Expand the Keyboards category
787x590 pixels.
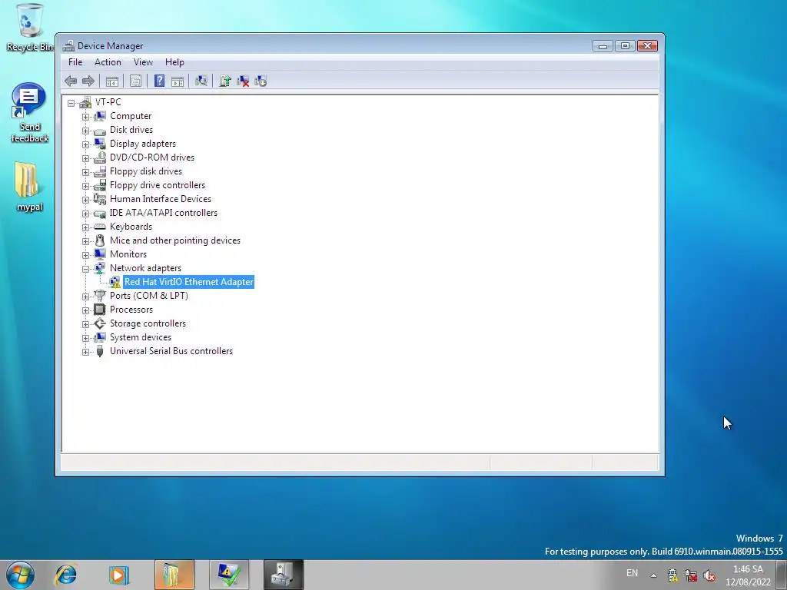pyautogui.click(x=86, y=227)
